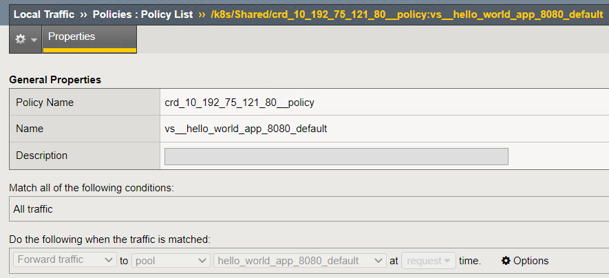
Task: Open the request time dropdown
Action: click(x=429, y=261)
